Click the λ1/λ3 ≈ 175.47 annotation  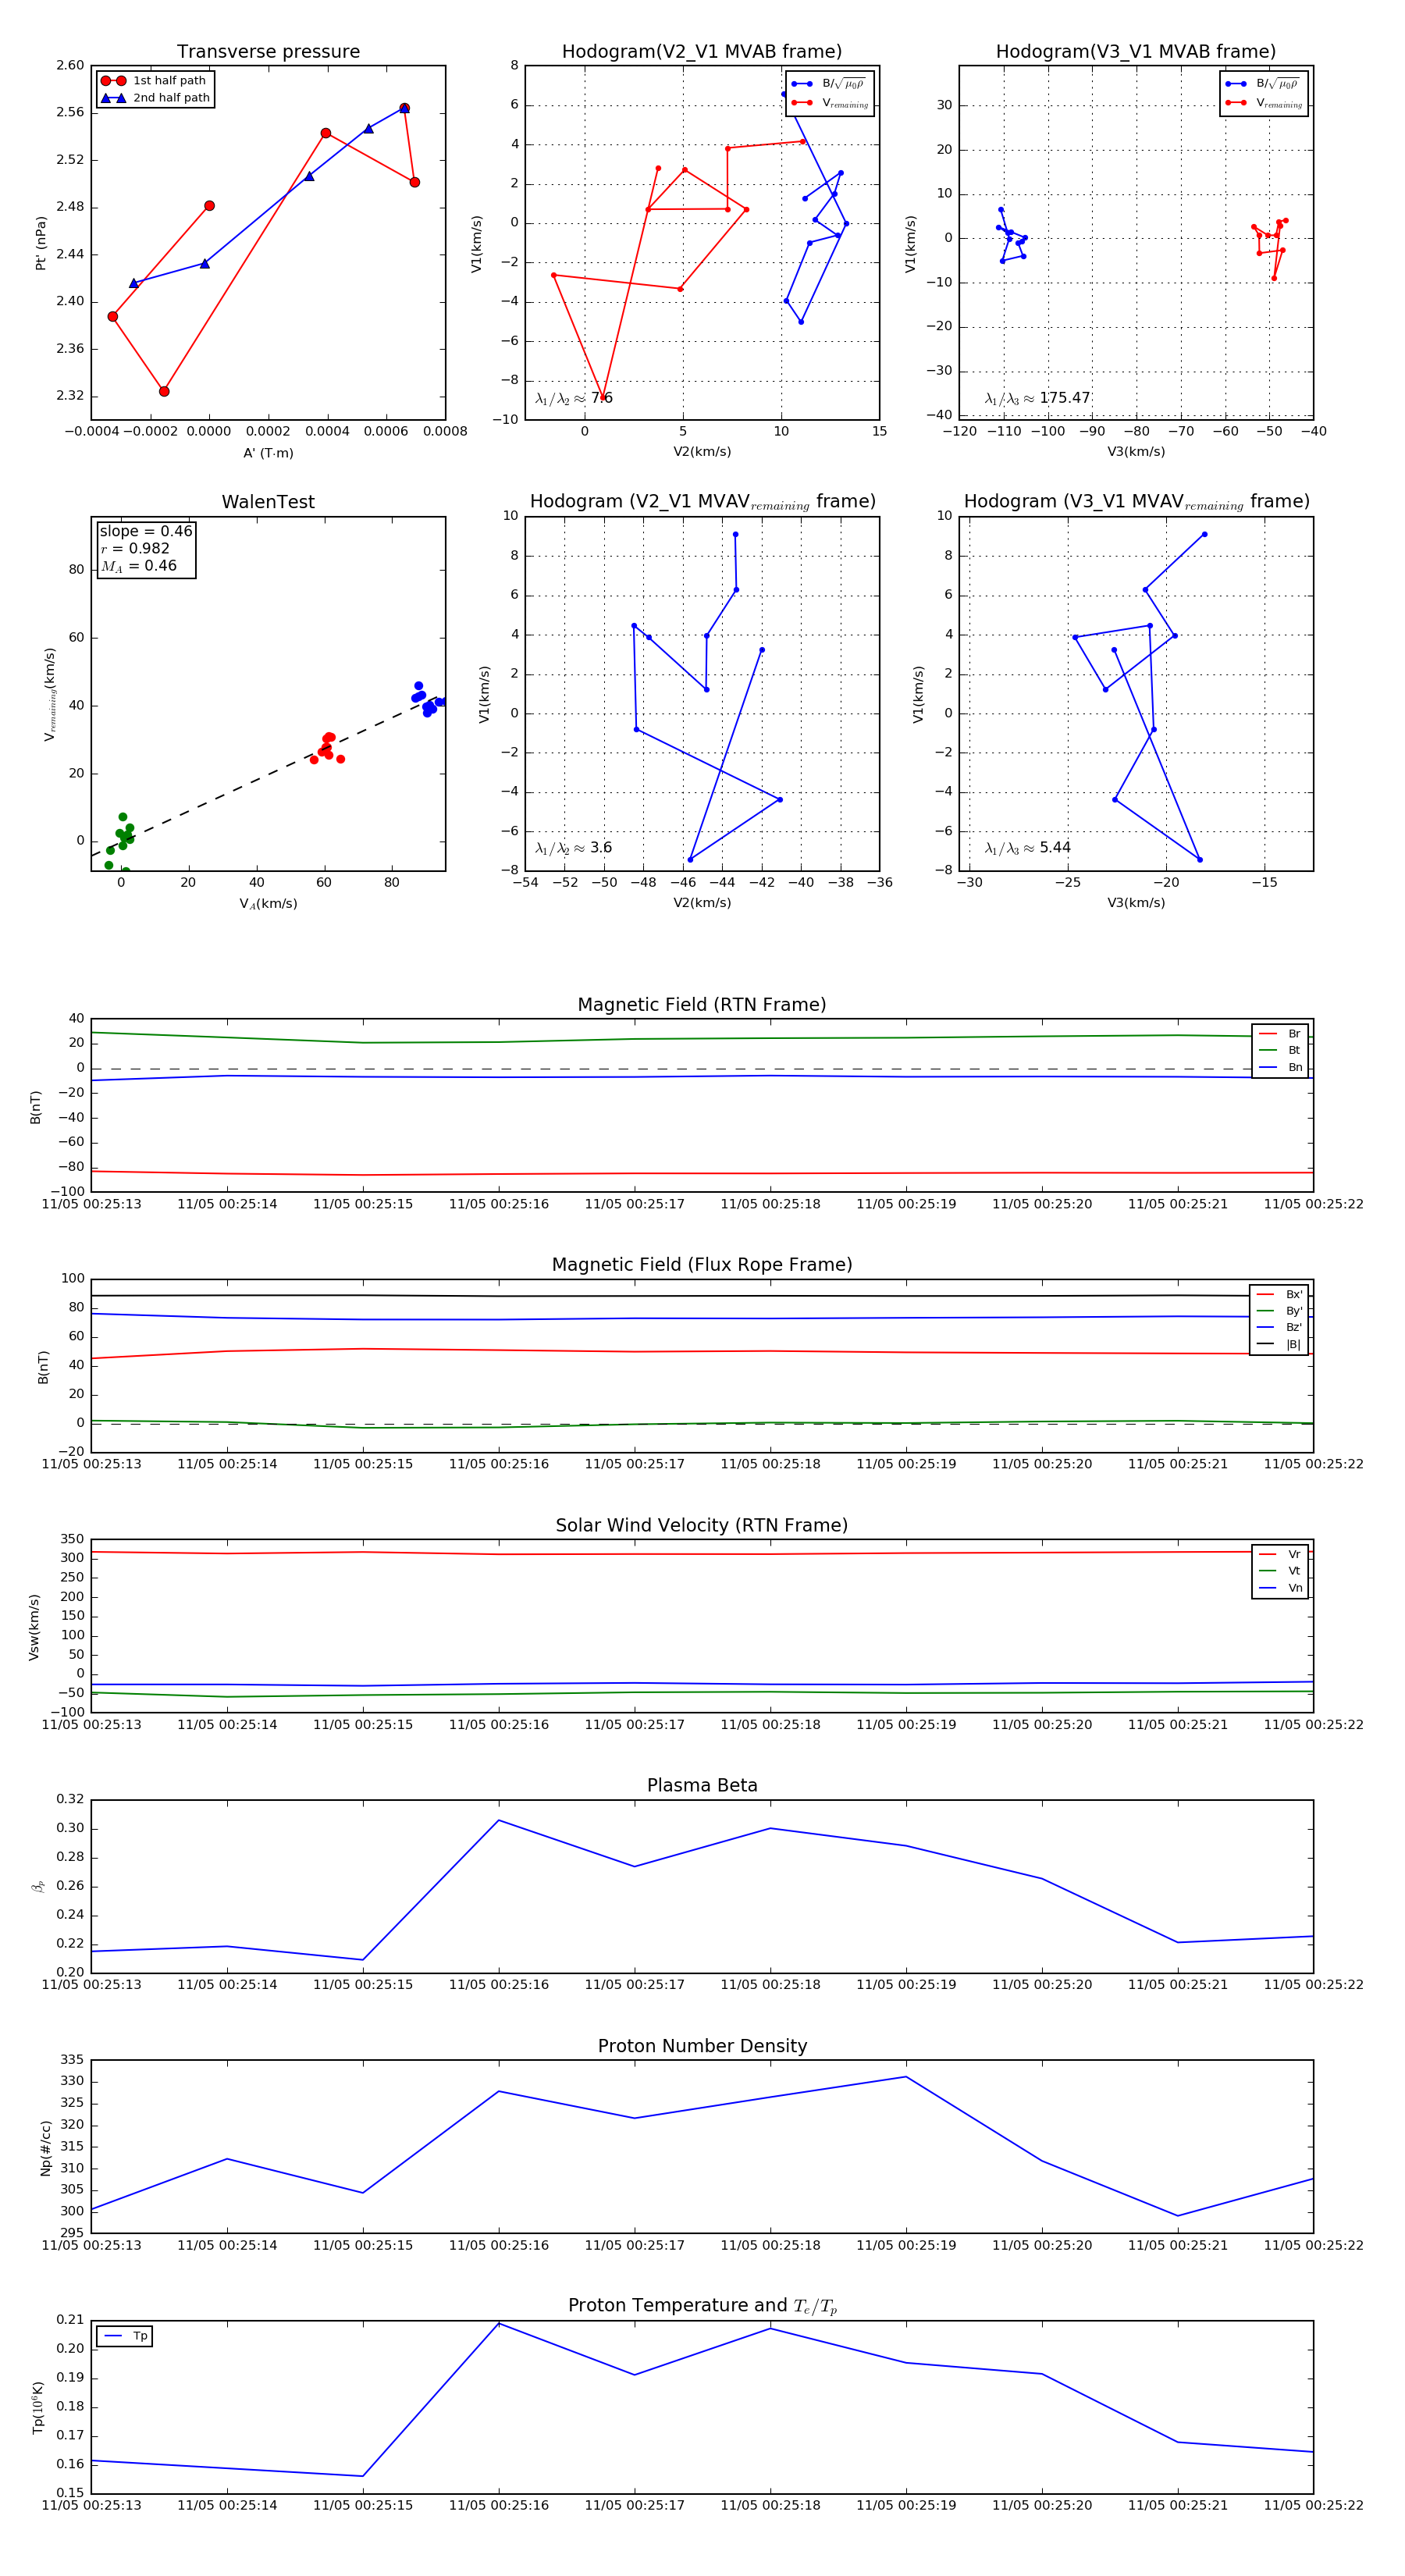tap(1037, 398)
